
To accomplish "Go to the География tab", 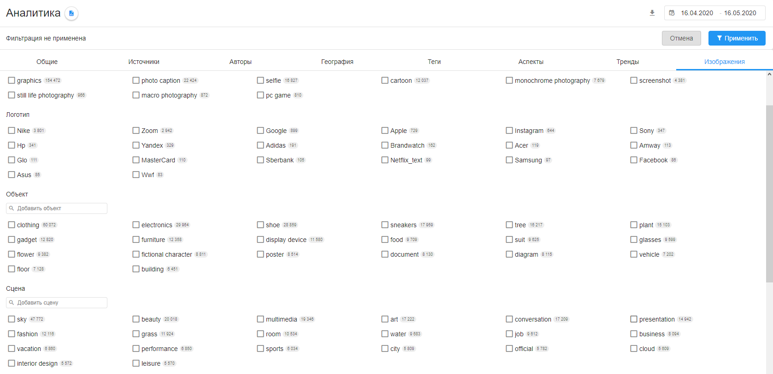I will click(x=337, y=62).
